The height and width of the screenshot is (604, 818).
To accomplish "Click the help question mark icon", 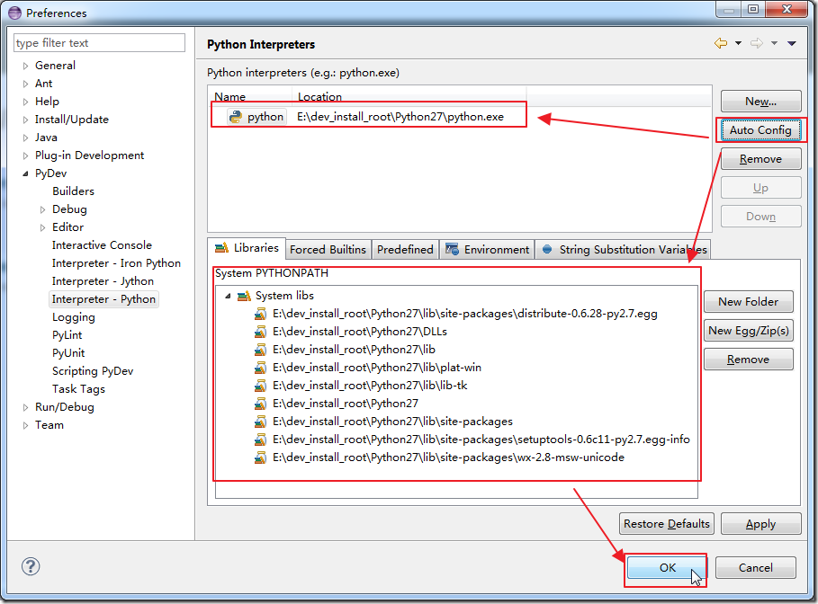I will tap(31, 566).
